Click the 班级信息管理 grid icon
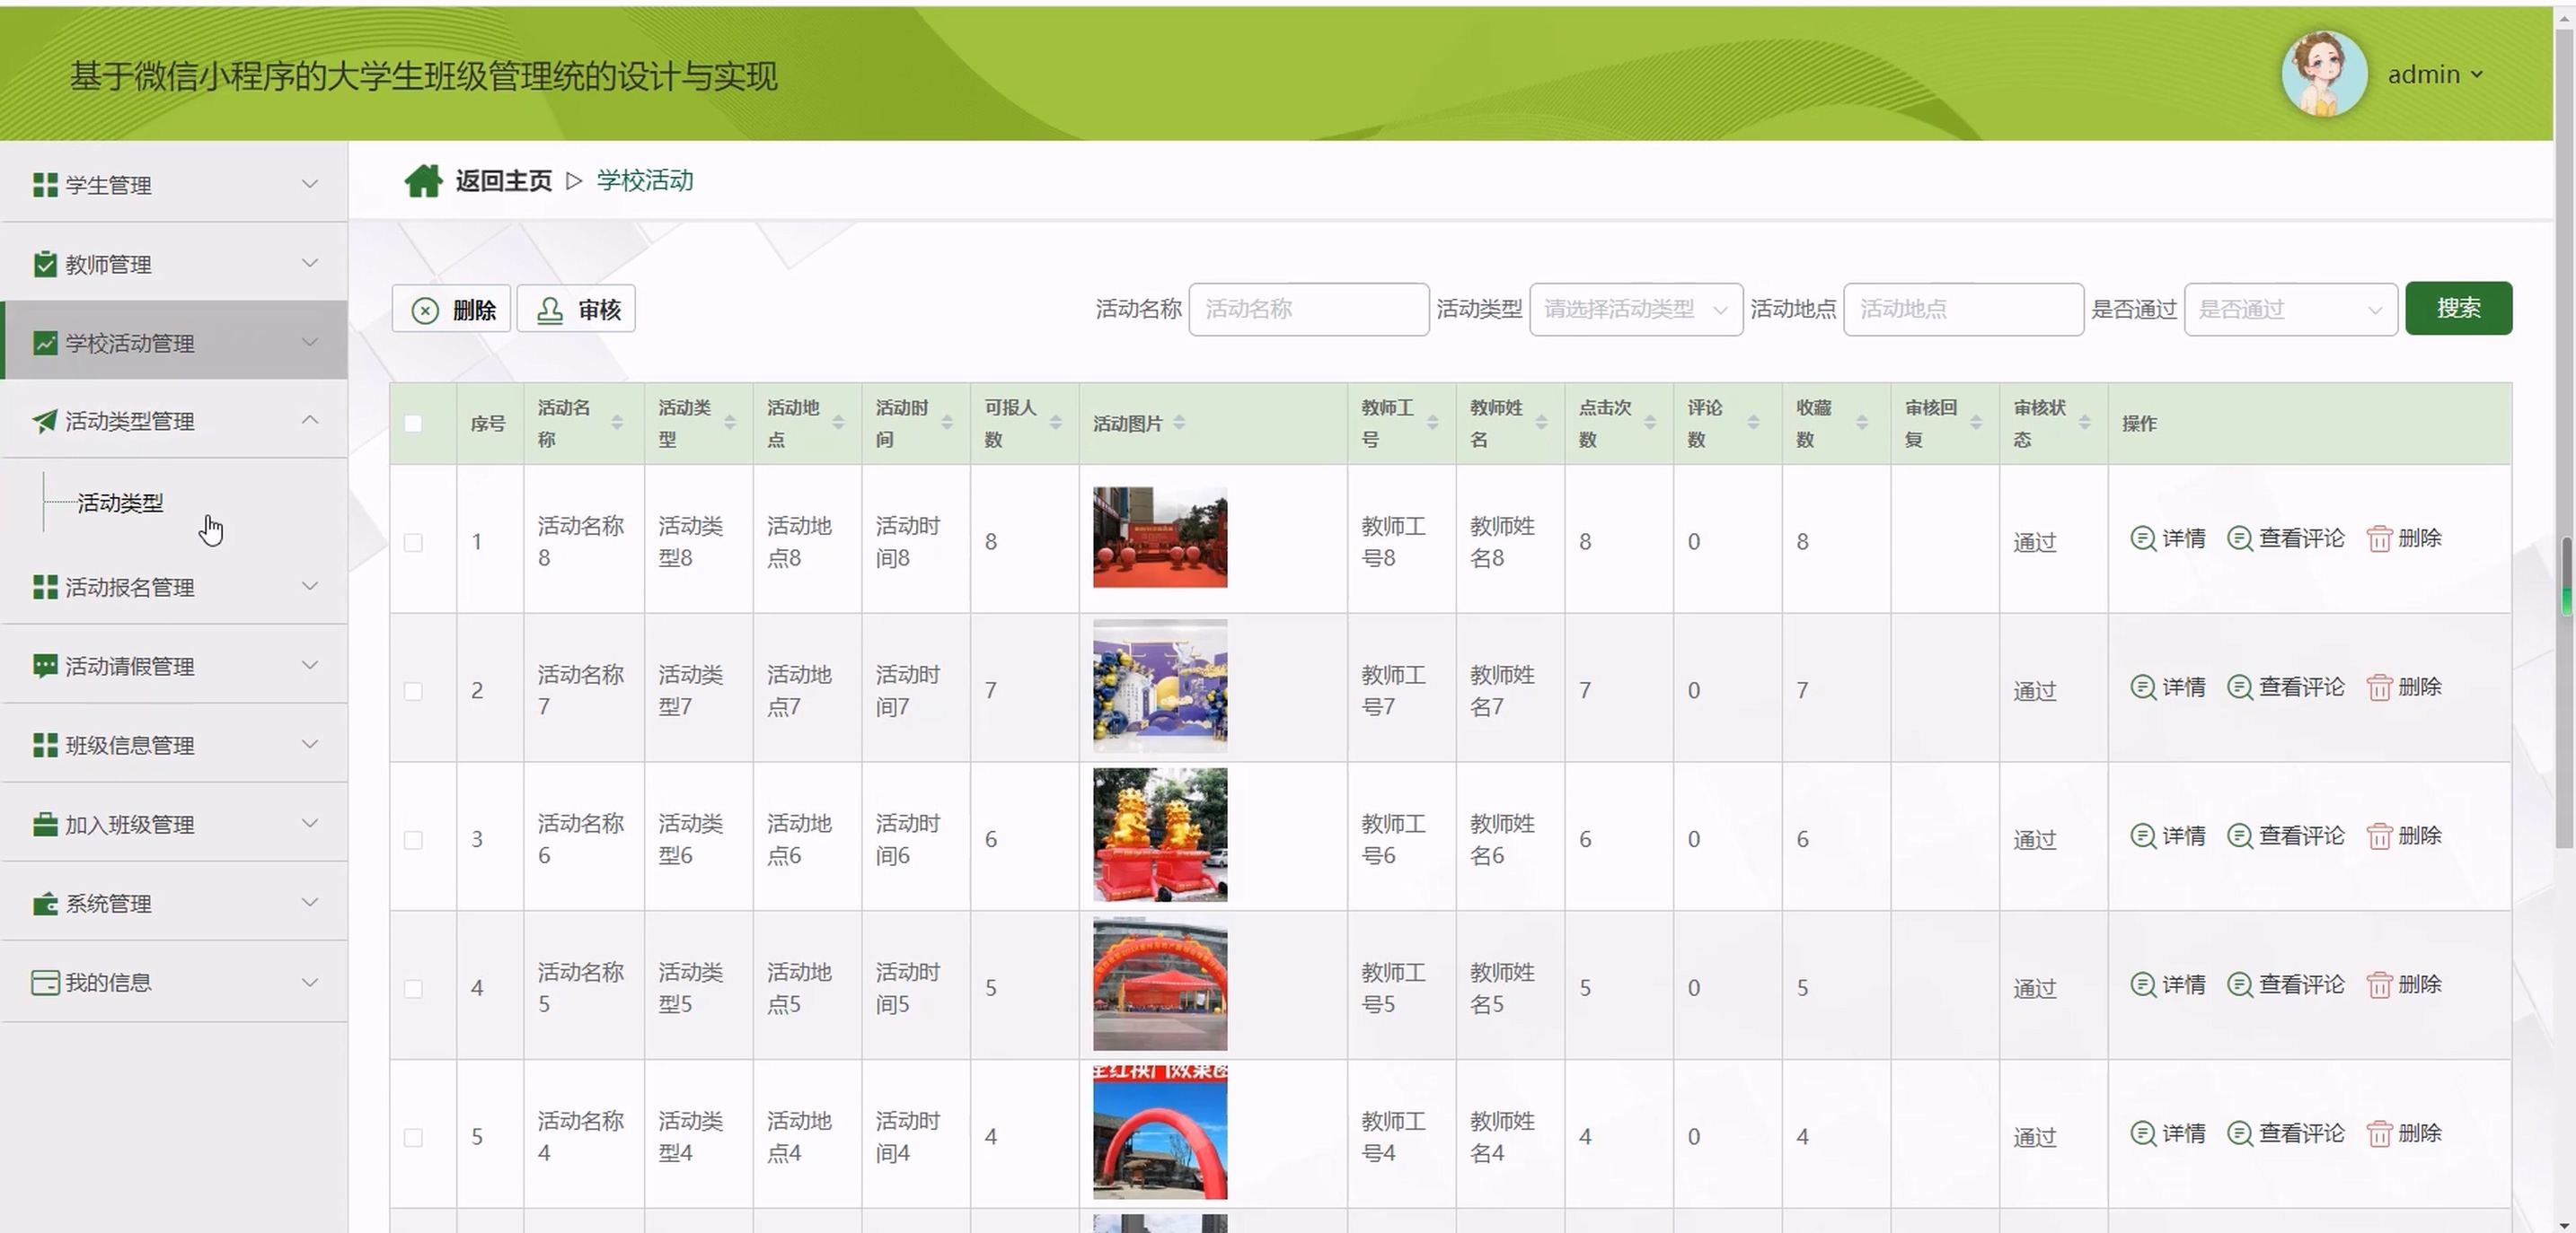The image size is (2576, 1233). 45,745
